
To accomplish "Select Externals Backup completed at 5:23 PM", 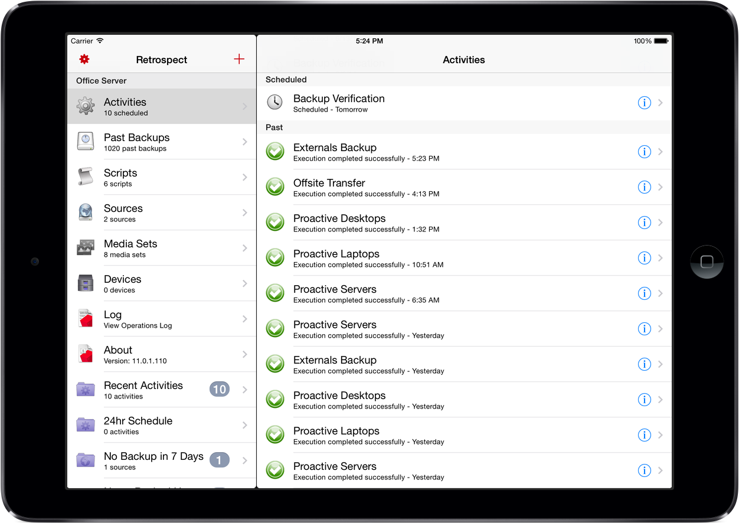I will tap(465, 152).
